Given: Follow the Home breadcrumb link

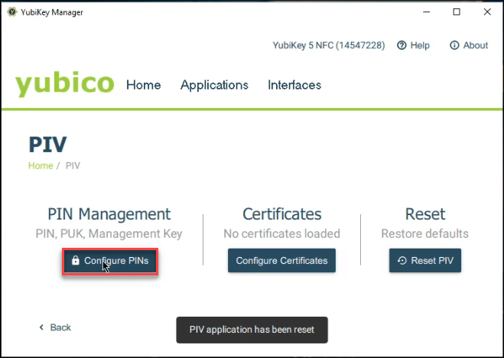Looking at the screenshot, I should pyautogui.click(x=41, y=165).
